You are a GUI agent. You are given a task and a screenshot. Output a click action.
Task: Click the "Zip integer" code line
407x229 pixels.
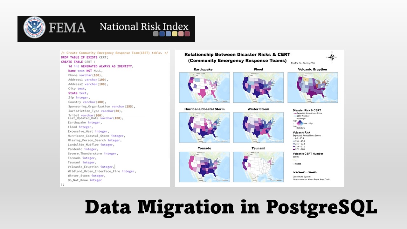[79, 98]
